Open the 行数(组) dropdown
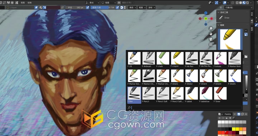 pyautogui.click(x=238, y=8)
